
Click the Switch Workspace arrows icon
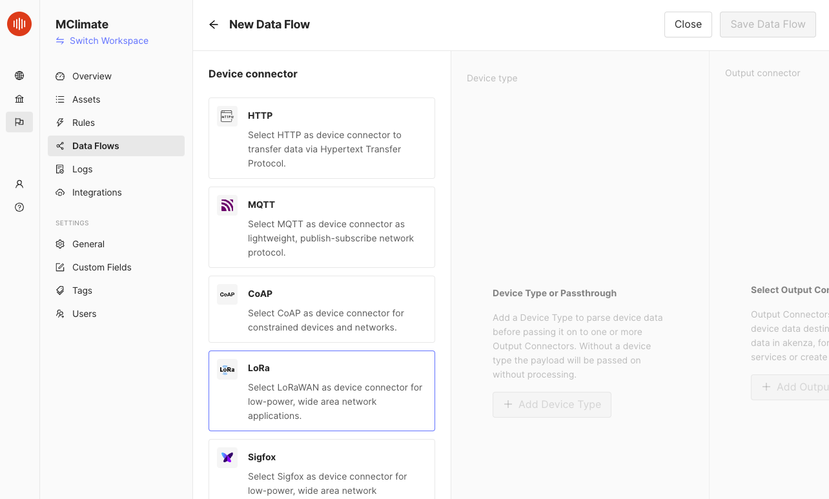(60, 41)
